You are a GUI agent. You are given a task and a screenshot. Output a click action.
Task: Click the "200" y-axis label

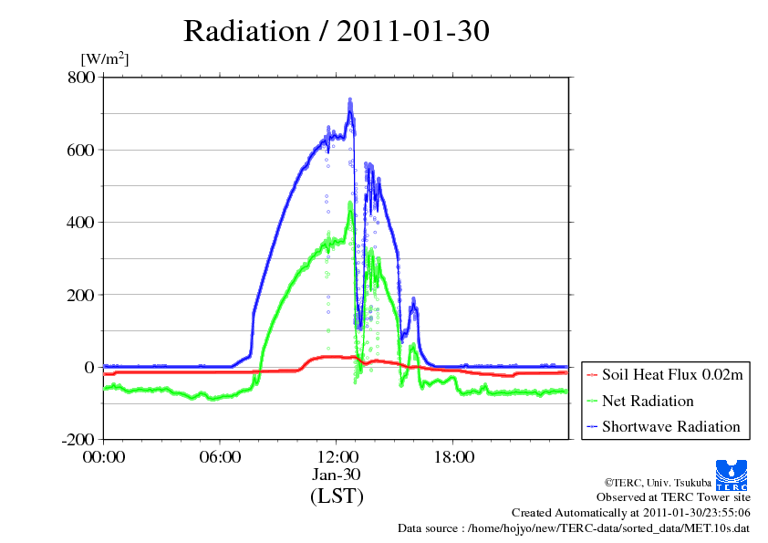81,295
